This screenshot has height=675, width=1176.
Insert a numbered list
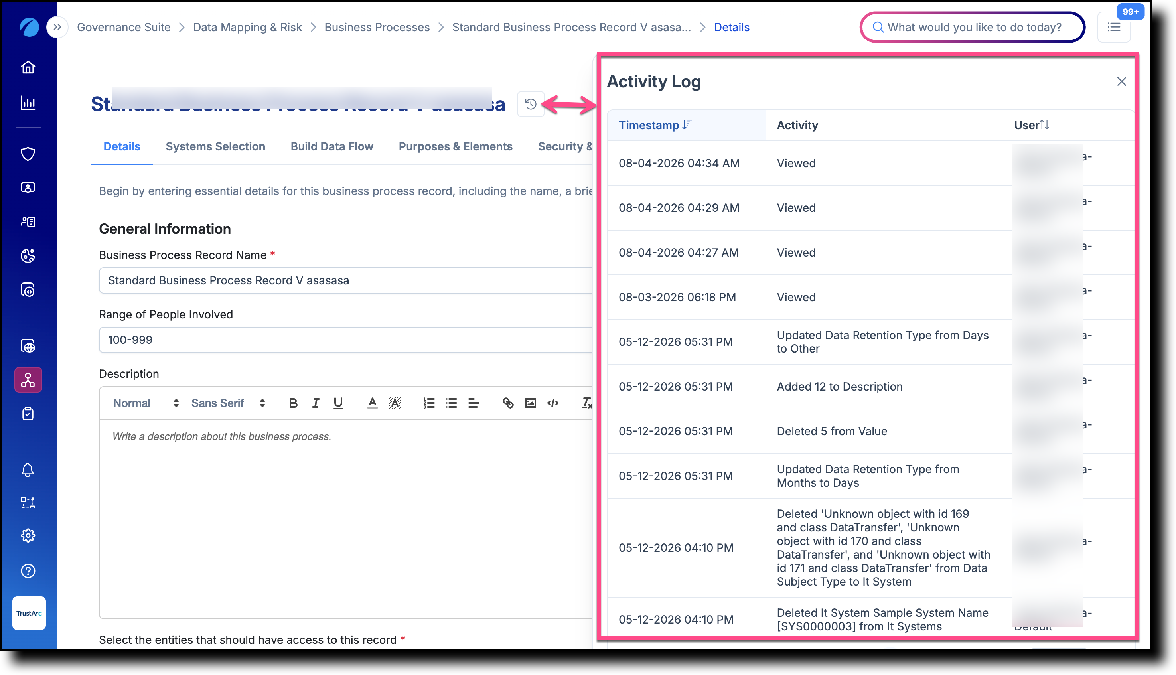pos(429,403)
